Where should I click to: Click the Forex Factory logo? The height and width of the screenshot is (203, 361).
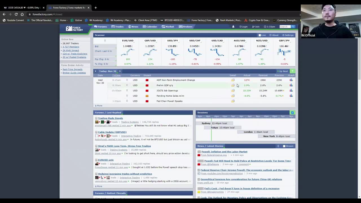(74, 28)
